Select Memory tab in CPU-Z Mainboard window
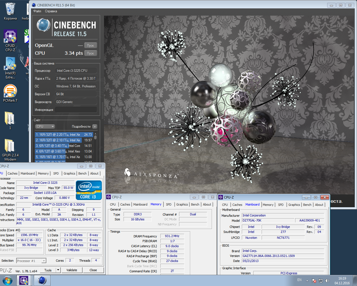This screenshot has width=357, height=286. (268, 205)
